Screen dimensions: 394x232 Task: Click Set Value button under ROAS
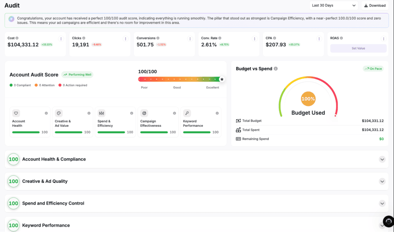click(x=358, y=48)
